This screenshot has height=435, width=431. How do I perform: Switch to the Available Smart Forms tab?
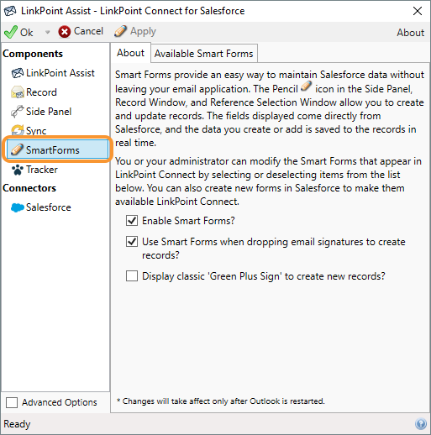[204, 53]
